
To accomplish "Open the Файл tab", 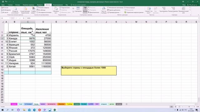I will coord(3,5).
